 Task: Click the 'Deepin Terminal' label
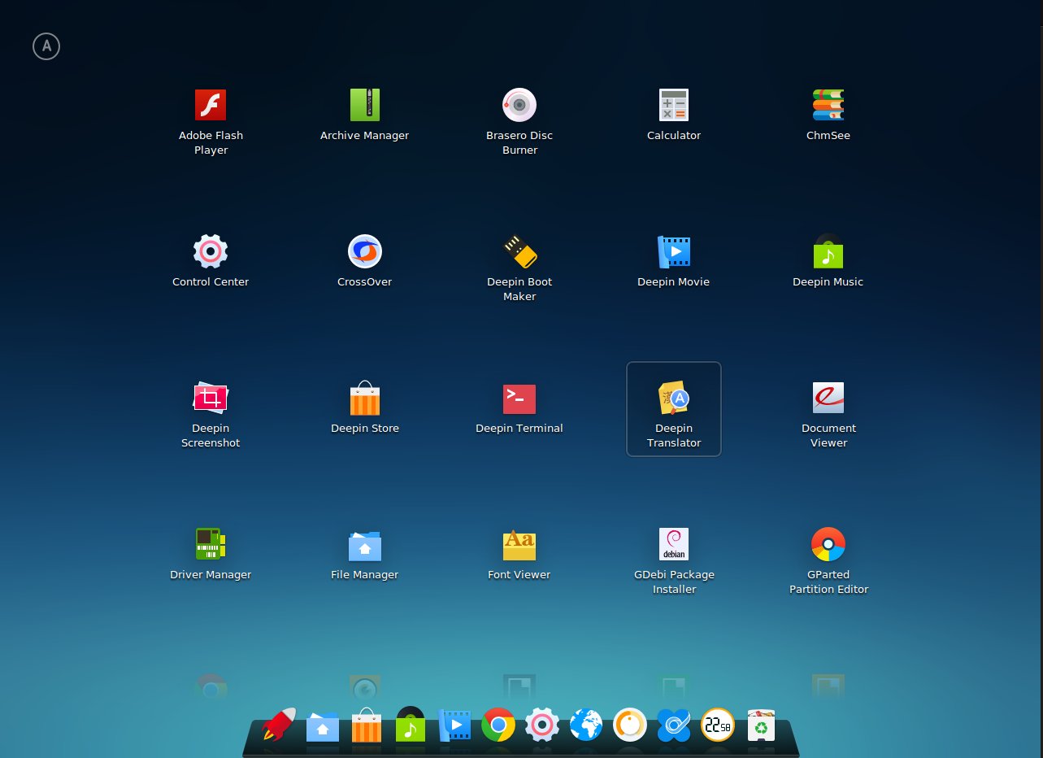click(519, 429)
